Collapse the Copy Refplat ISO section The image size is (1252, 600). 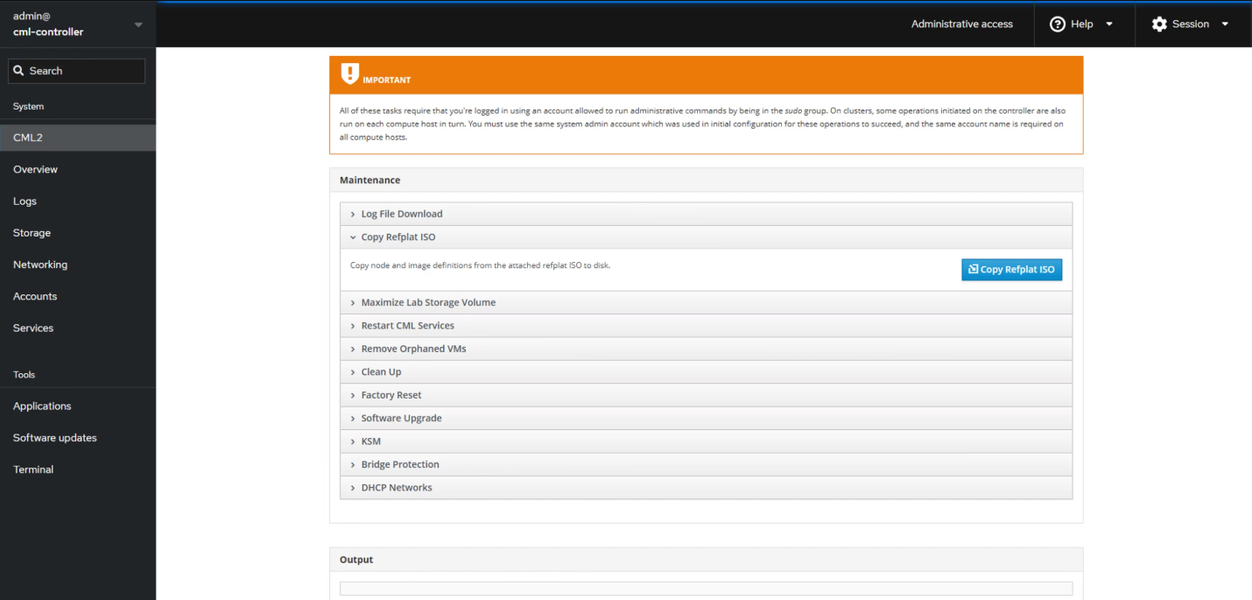[706, 237]
